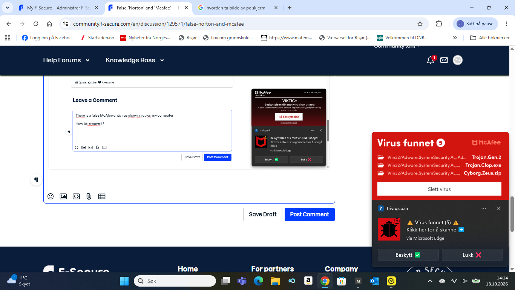
Task: Show hidden system tray icons
Action: [430, 281]
